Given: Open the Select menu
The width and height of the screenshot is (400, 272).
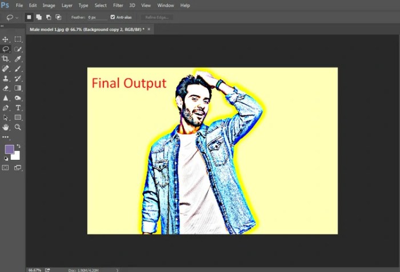Looking at the screenshot, I should 101,5.
